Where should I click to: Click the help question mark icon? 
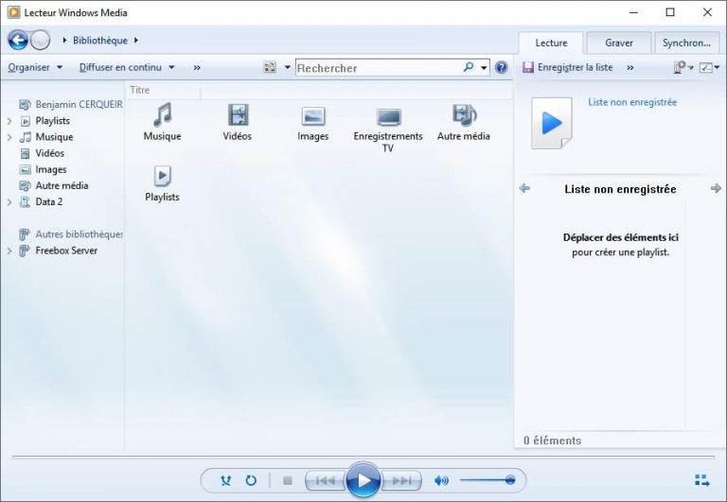[x=501, y=68]
